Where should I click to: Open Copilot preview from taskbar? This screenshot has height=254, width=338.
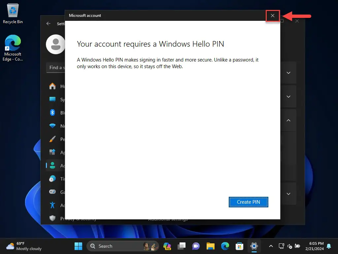coord(167,246)
